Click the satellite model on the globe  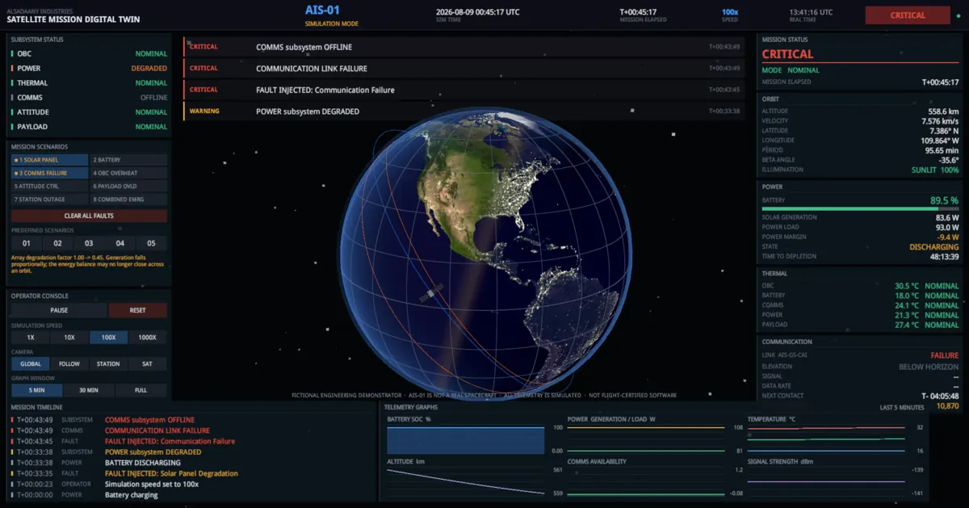pyautogui.click(x=430, y=294)
